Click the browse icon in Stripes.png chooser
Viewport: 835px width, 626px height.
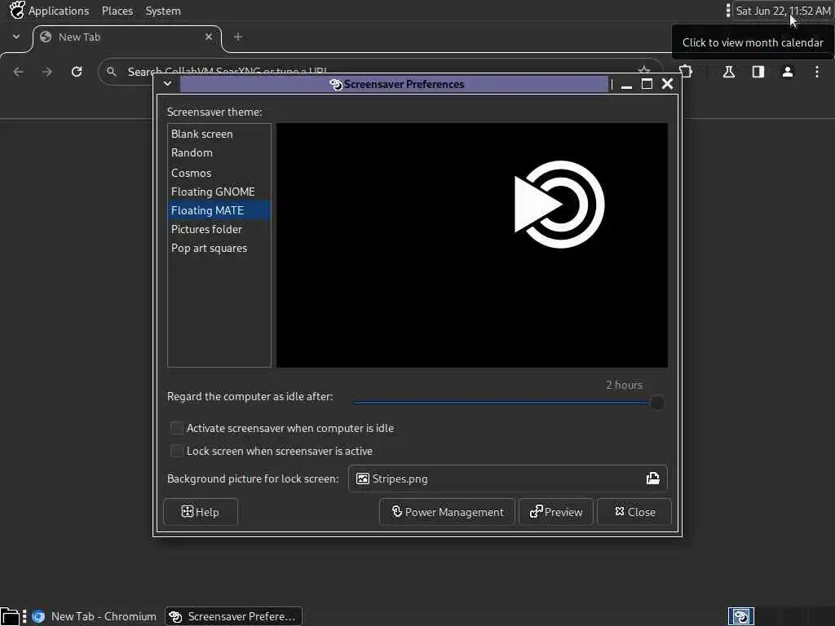pos(653,478)
